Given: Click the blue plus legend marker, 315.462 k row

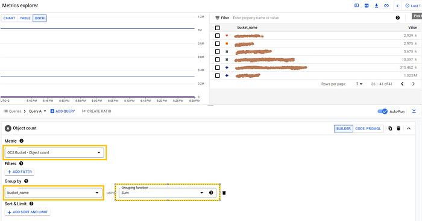Looking at the screenshot, I should (x=227, y=67).
